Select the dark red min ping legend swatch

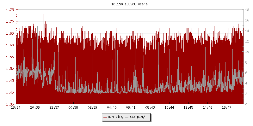pyautogui.click(x=105, y=117)
